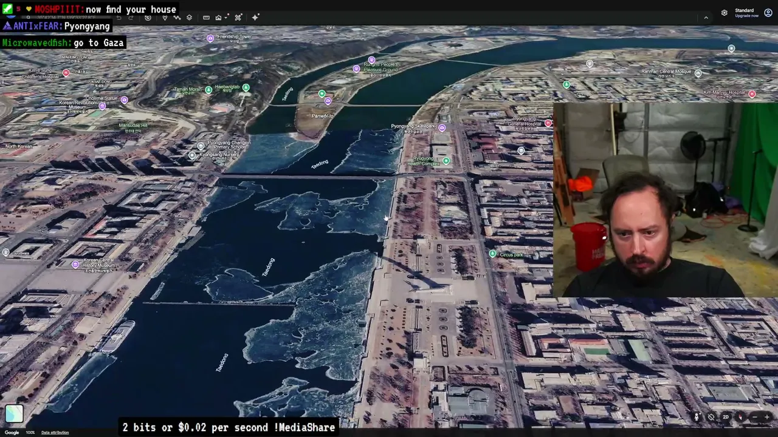Open the map style layers thumbnail
Screen dimensions: 778x437
(x=15, y=414)
